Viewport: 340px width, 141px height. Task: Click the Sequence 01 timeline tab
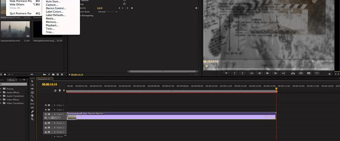(44, 79)
